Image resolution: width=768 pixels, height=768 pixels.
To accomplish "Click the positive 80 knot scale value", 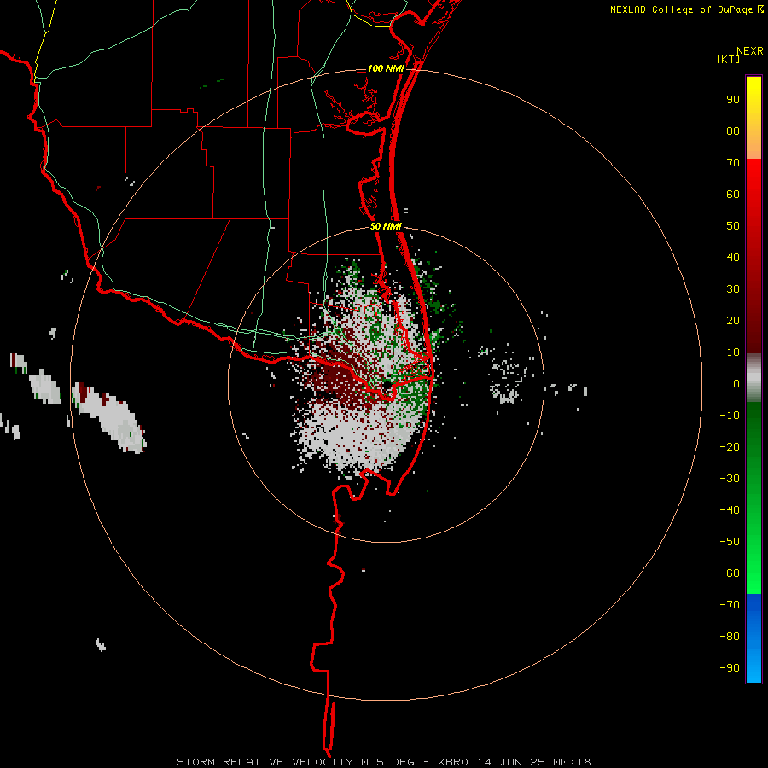I will click(733, 131).
